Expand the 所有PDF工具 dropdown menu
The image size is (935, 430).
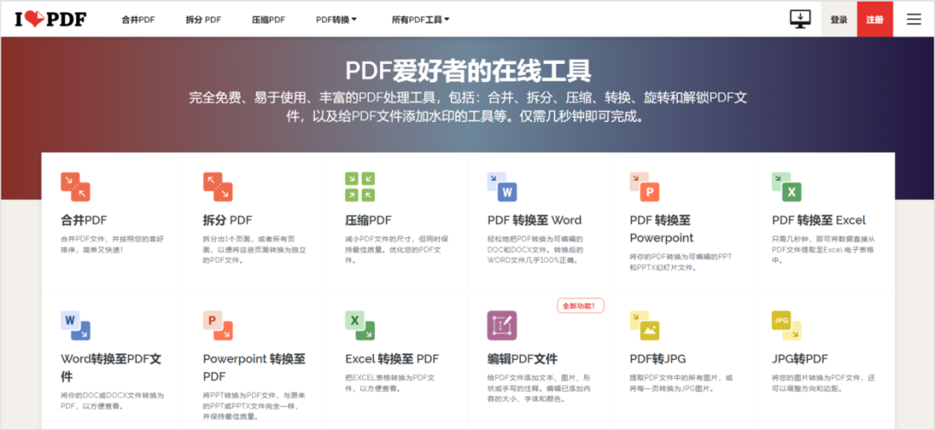click(x=421, y=20)
